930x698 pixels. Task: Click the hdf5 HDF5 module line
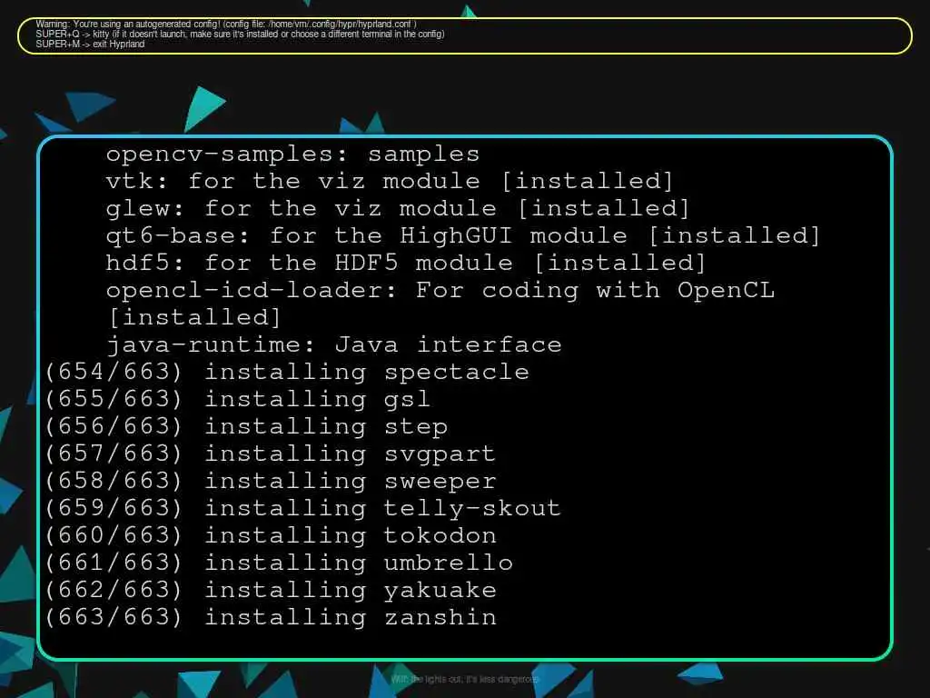coord(406,264)
